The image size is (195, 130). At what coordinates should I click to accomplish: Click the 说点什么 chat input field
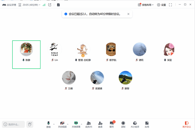pyautogui.click(x=14, y=124)
